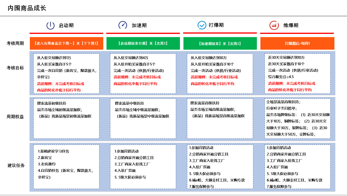
Task: Select the 维爆期 stage heading
Action: click(291, 25)
